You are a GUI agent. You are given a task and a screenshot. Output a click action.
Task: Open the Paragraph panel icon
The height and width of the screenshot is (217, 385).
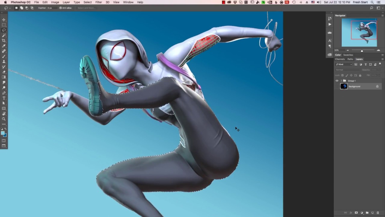[x=330, y=46]
